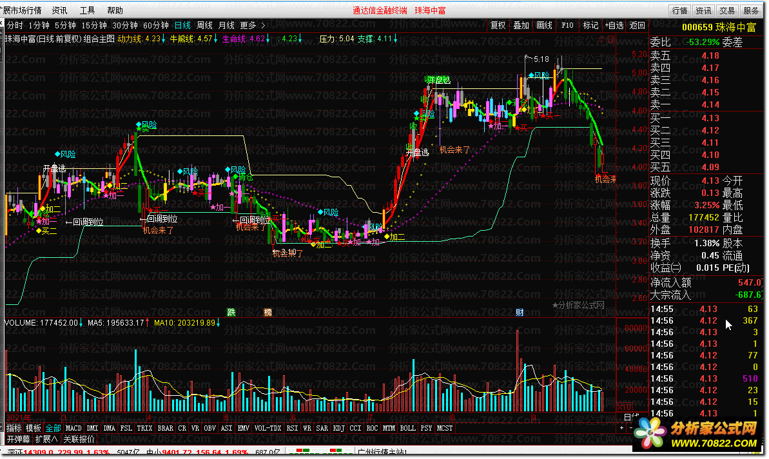The image size is (769, 459).
Task: Select the 日线 daily period
Action: click(x=182, y=25)
